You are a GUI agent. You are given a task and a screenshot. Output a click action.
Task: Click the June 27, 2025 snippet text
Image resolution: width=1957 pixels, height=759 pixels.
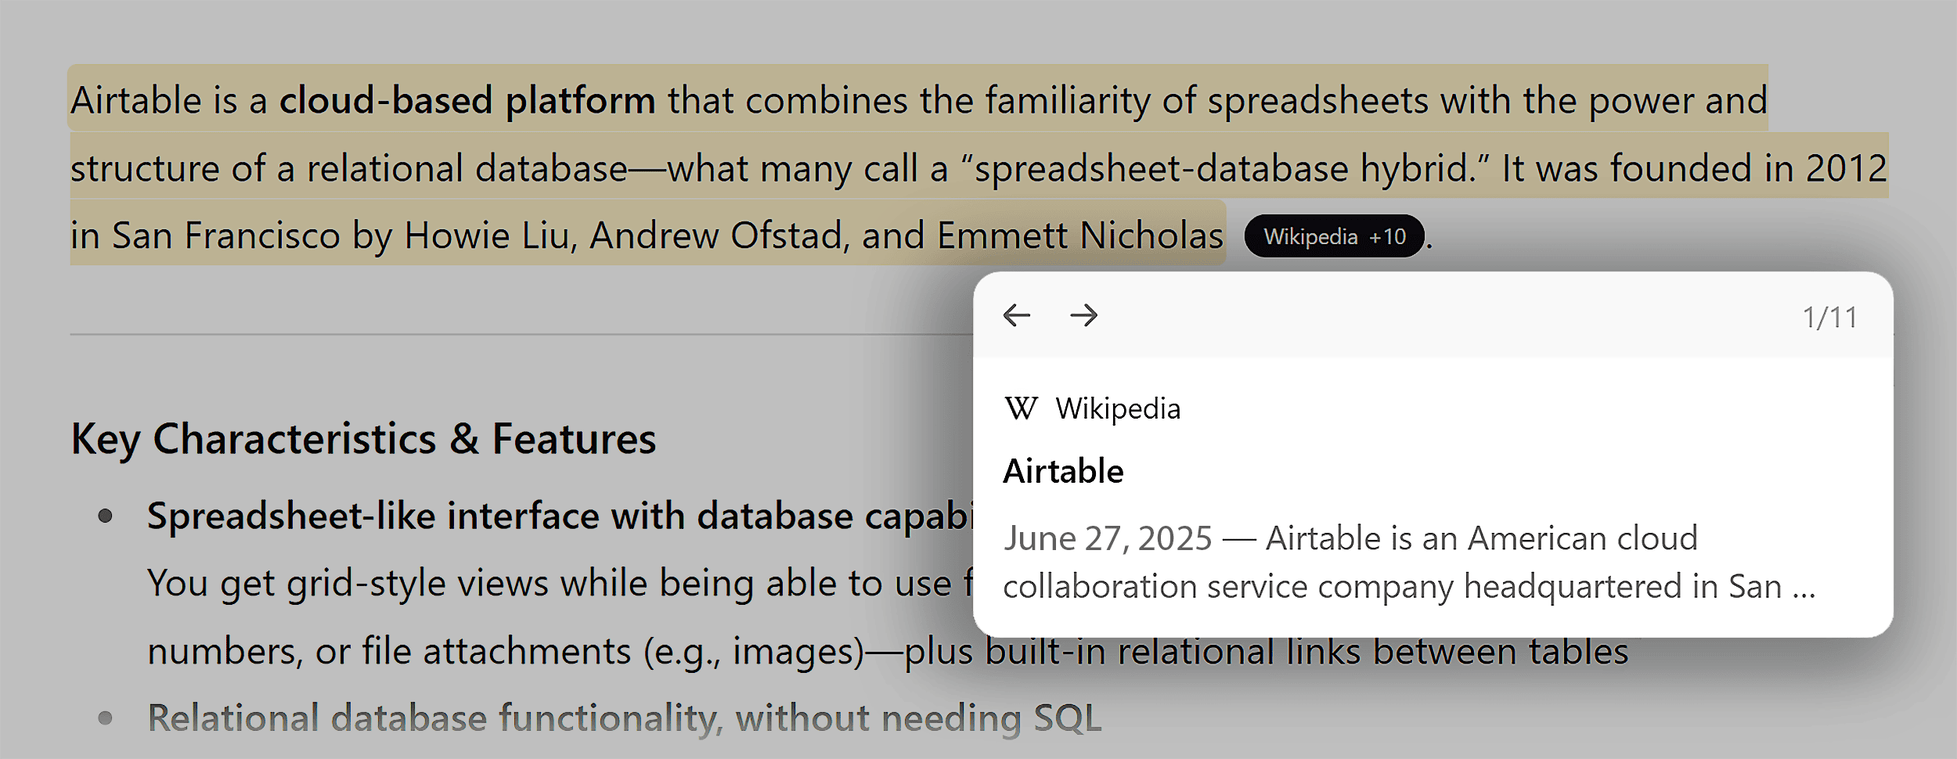[x=1108, y=538]
